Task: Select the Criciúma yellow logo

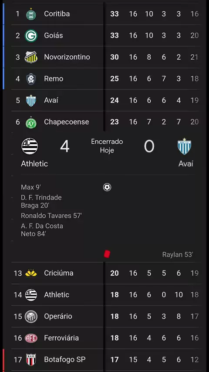Action: click(x=31, y=273)
